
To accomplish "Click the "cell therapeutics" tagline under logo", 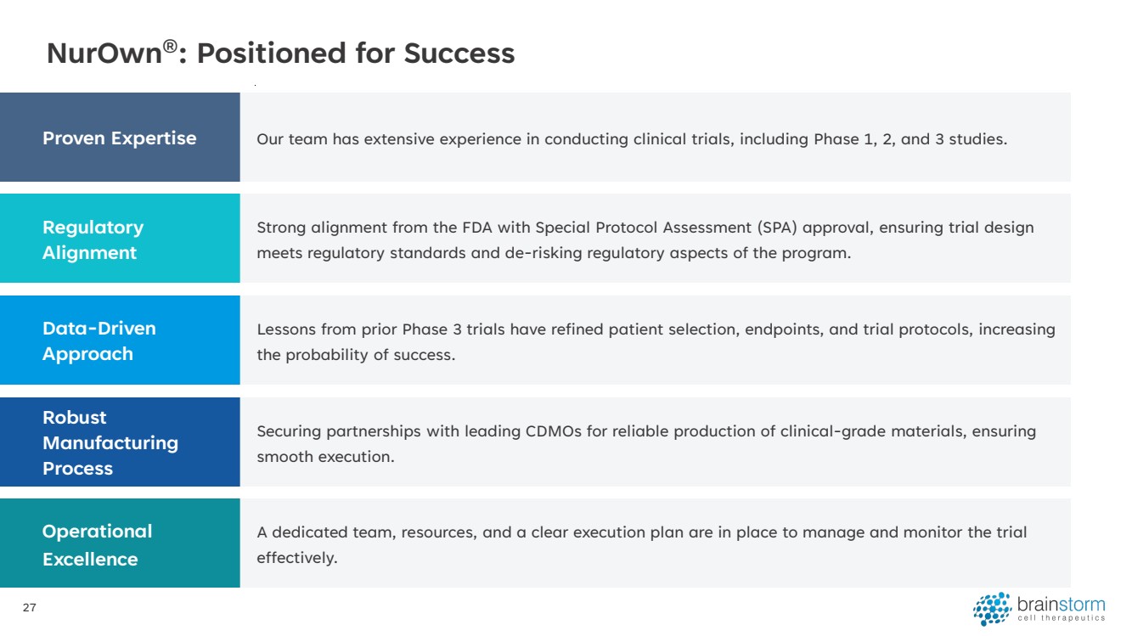I will (x=1061, y=618).
